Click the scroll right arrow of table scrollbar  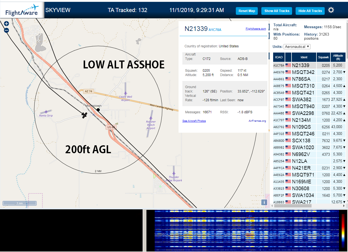click(x=344, y=205)
